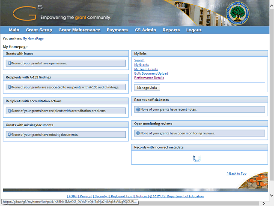Open the Grant Setup menu
Image resolution: width=274 pixels, height=206 pixels.
pos(39,30)
